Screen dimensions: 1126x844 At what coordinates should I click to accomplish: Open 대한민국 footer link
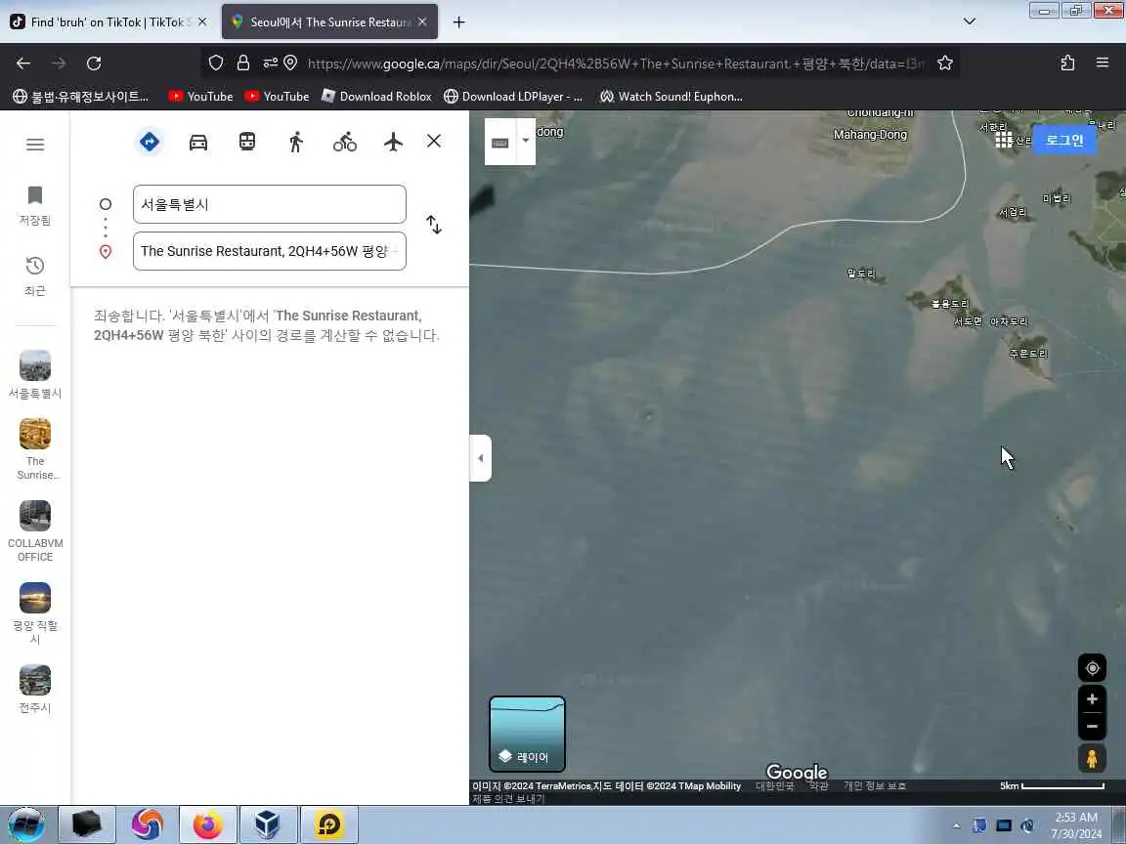click(x=775, y=785)
